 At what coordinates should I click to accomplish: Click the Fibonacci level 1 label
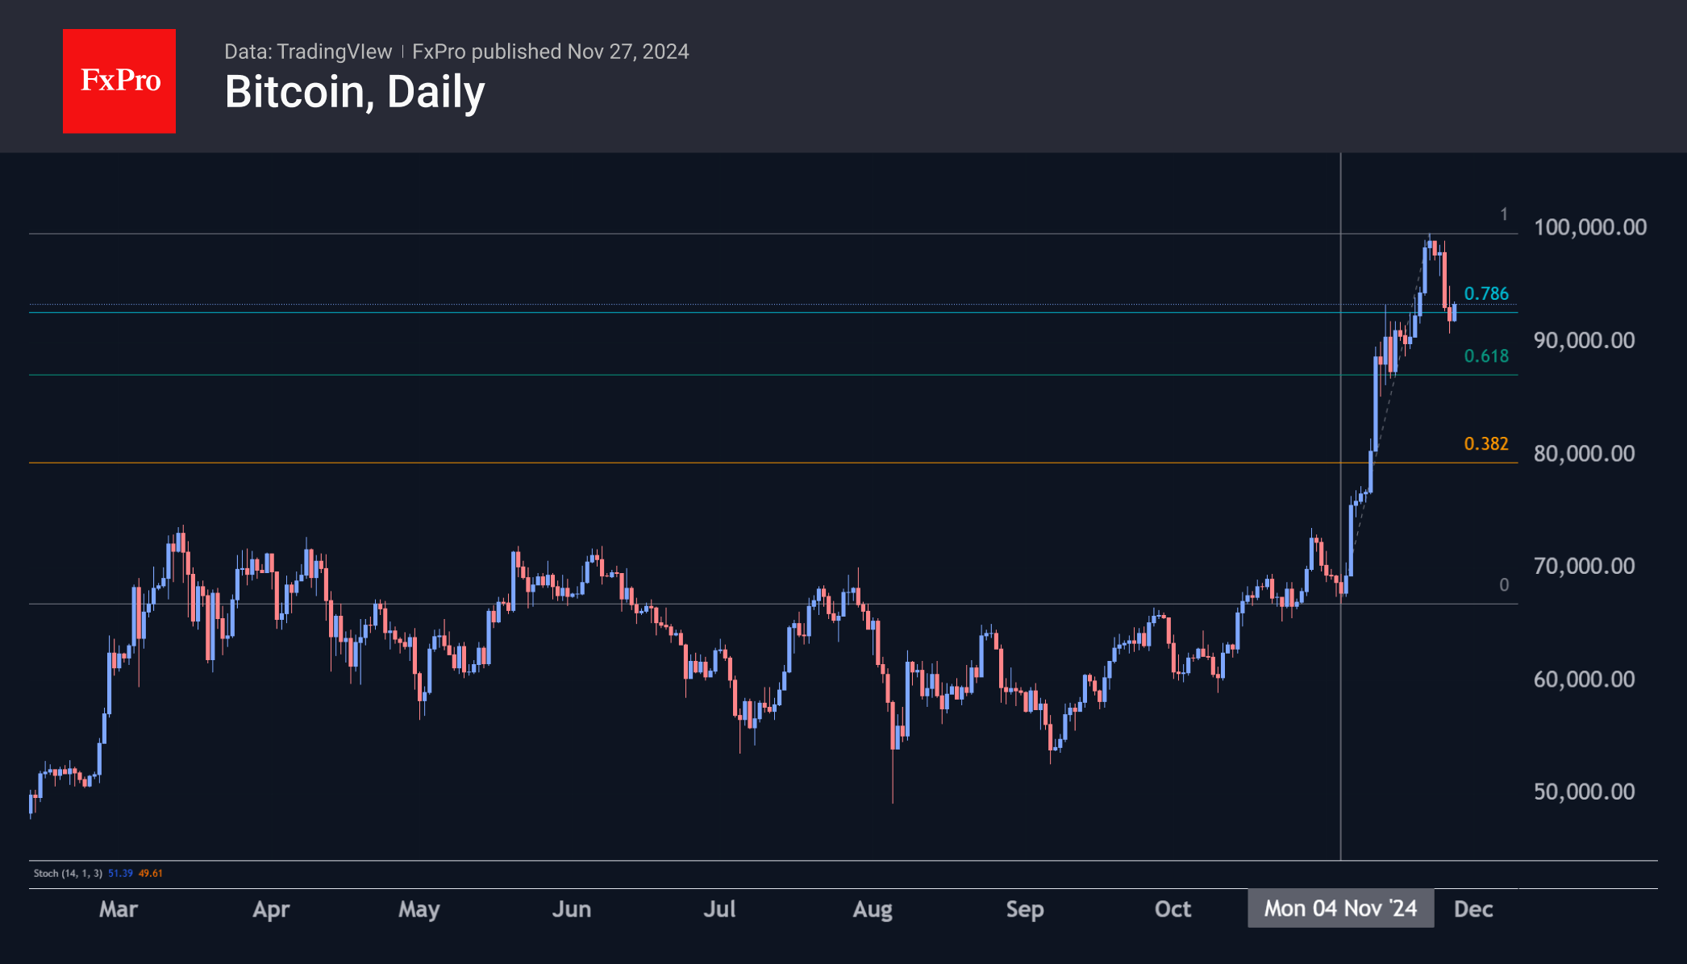click(x=1503, y=214)
